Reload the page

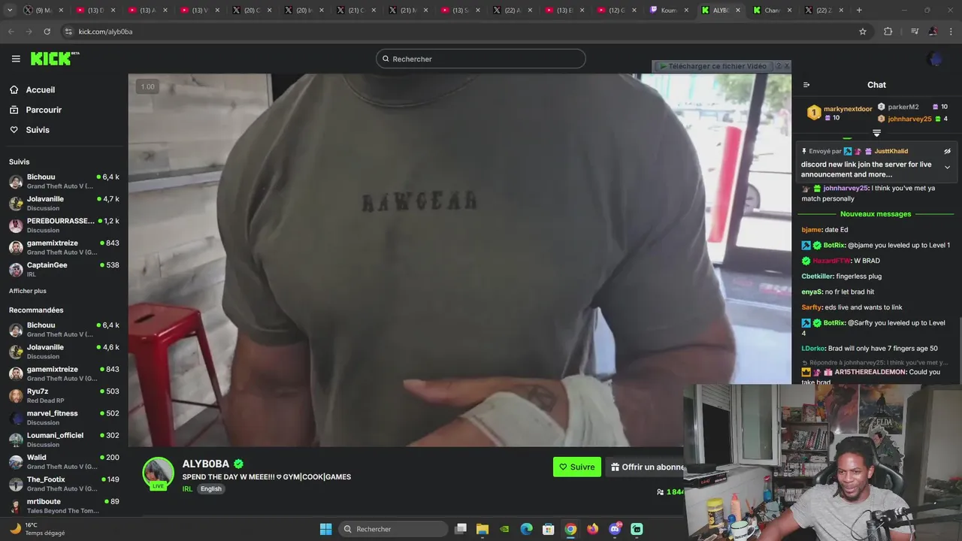47,32
